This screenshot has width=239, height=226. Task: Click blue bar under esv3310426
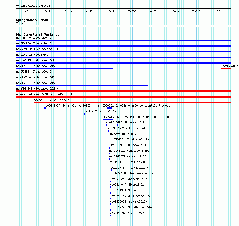108,119
